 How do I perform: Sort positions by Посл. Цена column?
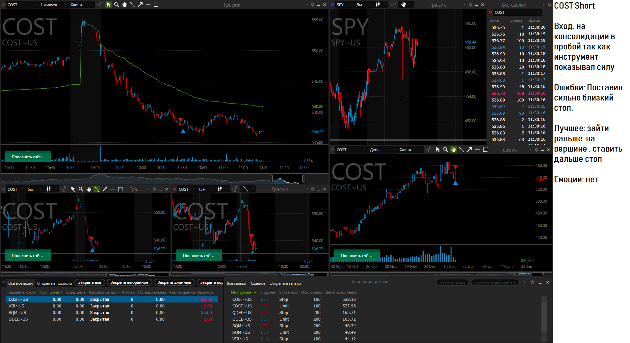(x=50, y=292)
